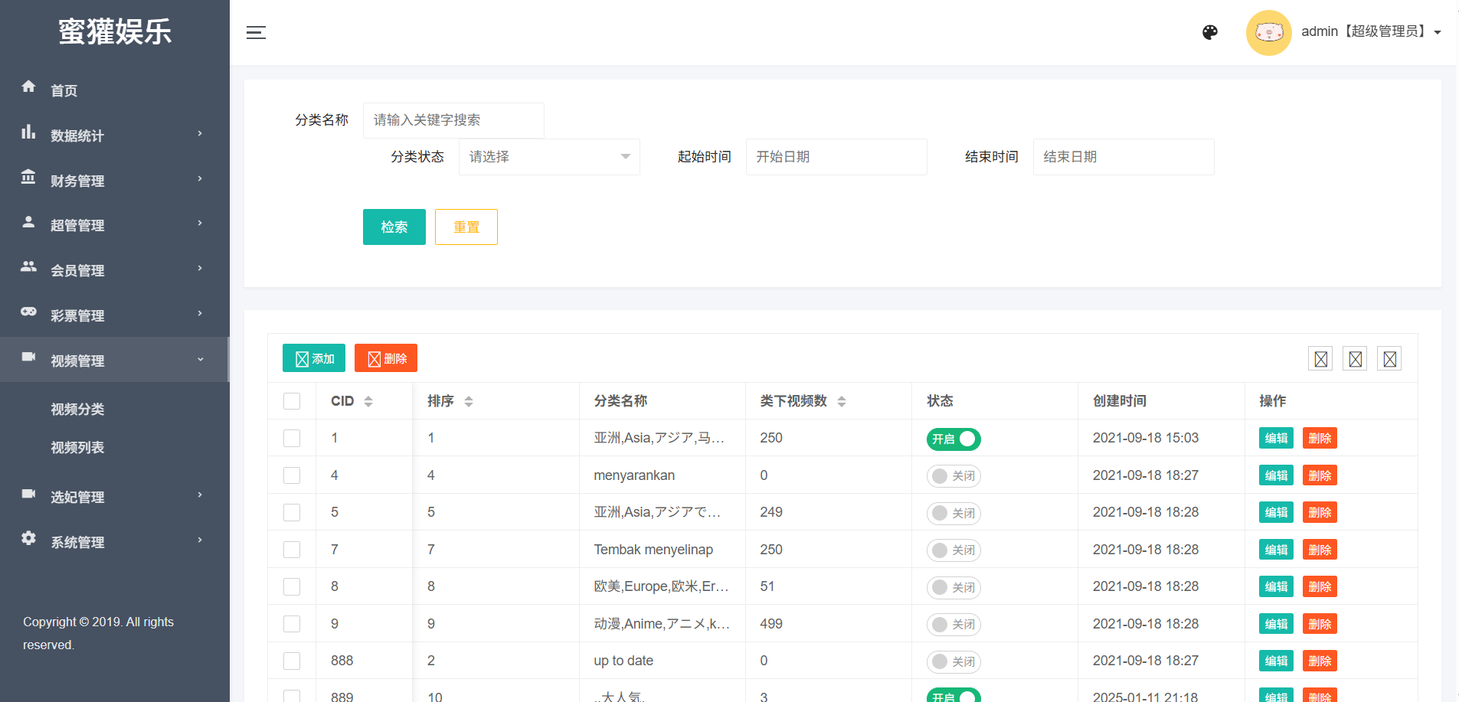Click the bank icon for 财务管理

[28, 178]
